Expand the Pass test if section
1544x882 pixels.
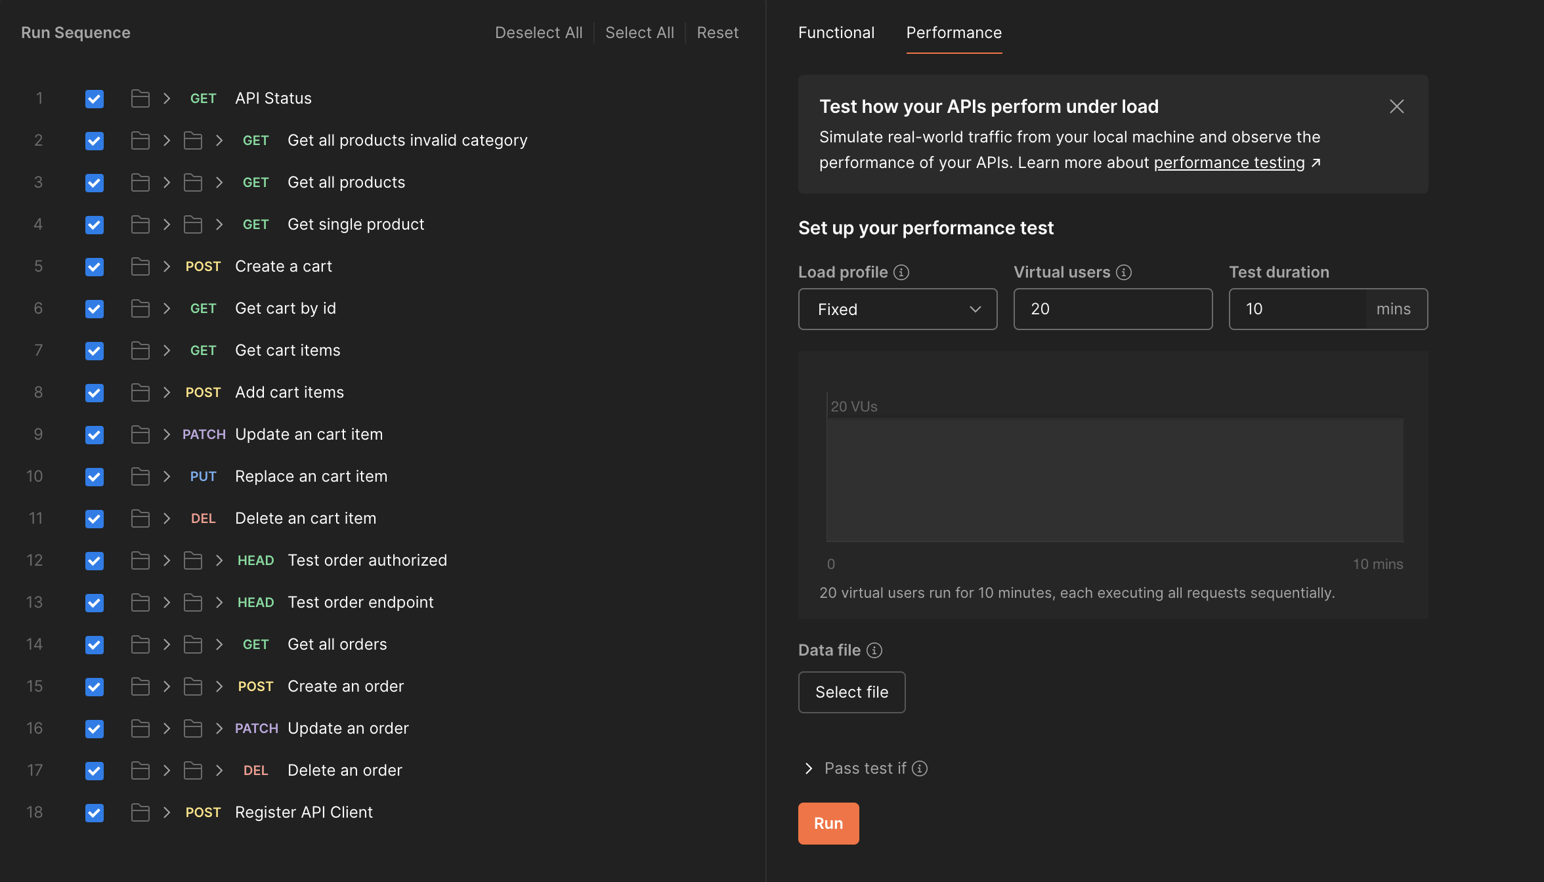[x=809, y=768]
